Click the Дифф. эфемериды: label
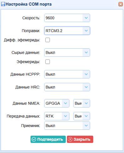This screenshot has height=153, width=124. click(x=22, y=40)
